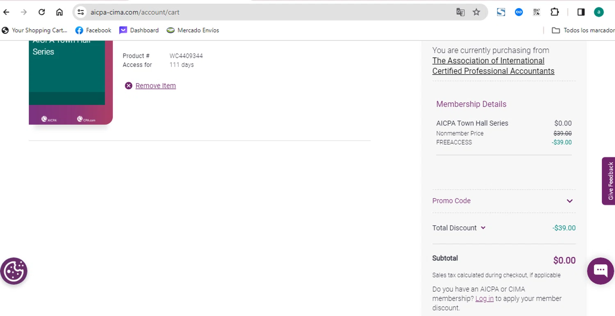
Task: Open the browser Extensions puzzle icon
Action: (555, 12)
